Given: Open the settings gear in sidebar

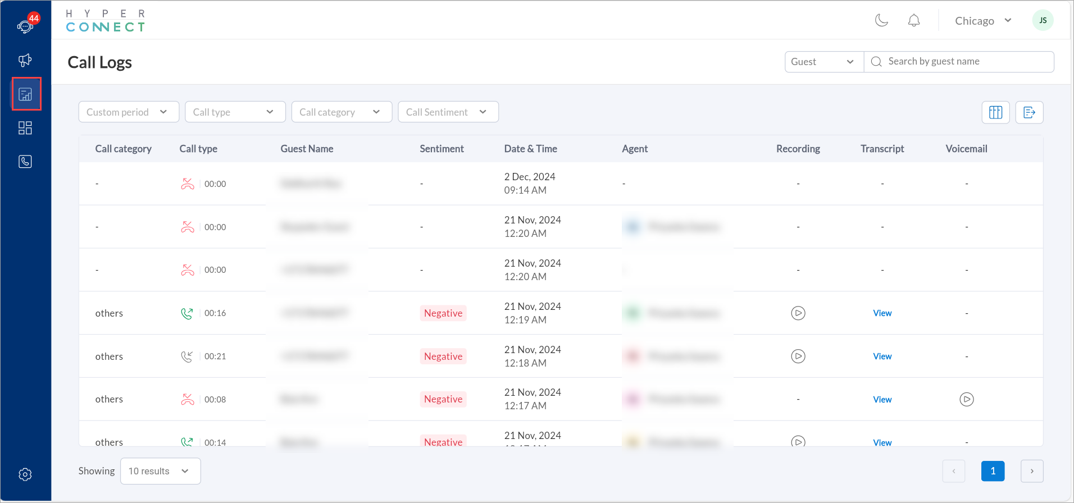Looking at the screenshot, I should pyautogui.click(x=25, y=474).
